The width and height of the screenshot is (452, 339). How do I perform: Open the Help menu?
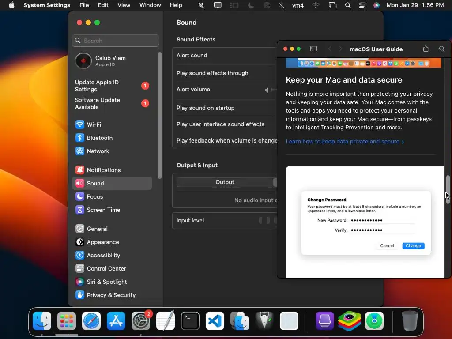pos(176,5)
